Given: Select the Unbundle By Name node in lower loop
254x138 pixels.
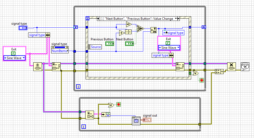Looking at the screenshot, I should [106, 114].
